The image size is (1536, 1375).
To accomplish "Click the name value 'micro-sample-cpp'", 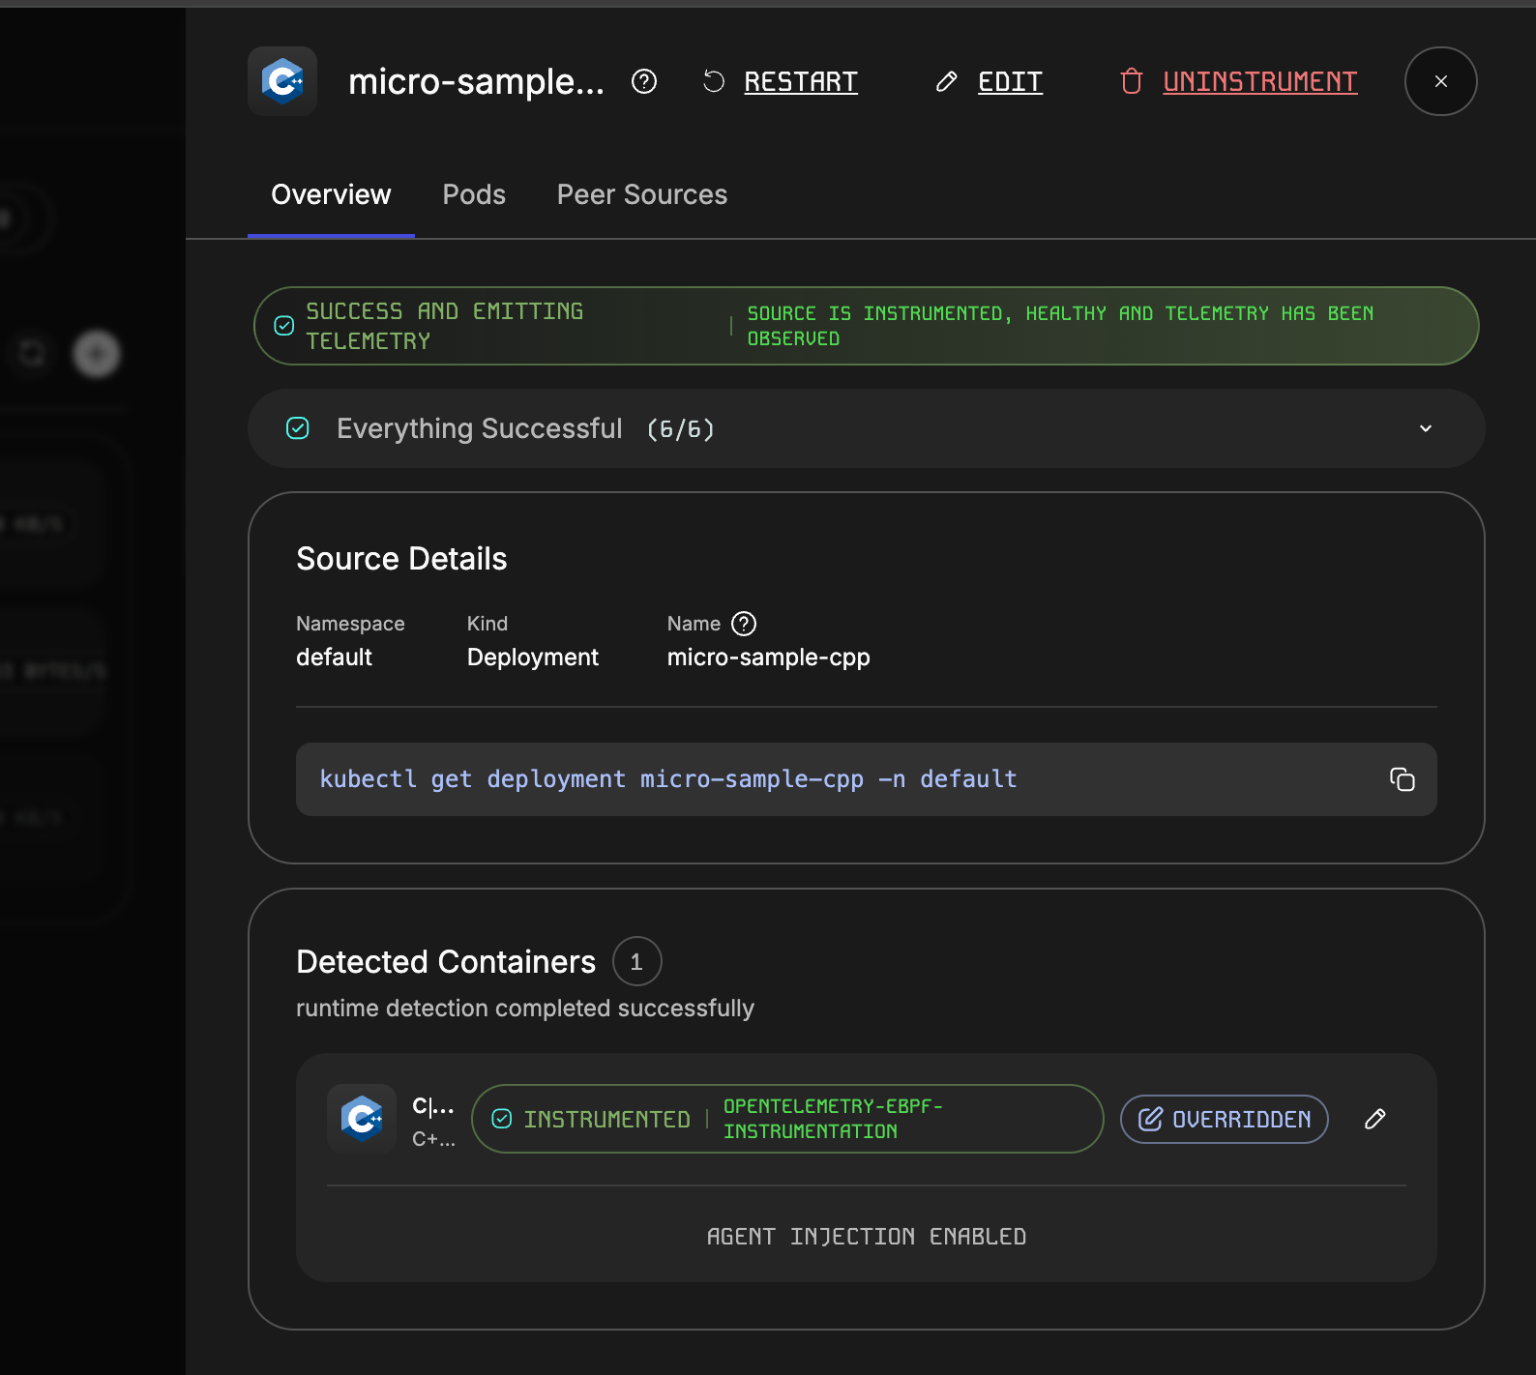I will tap(769, 658).
